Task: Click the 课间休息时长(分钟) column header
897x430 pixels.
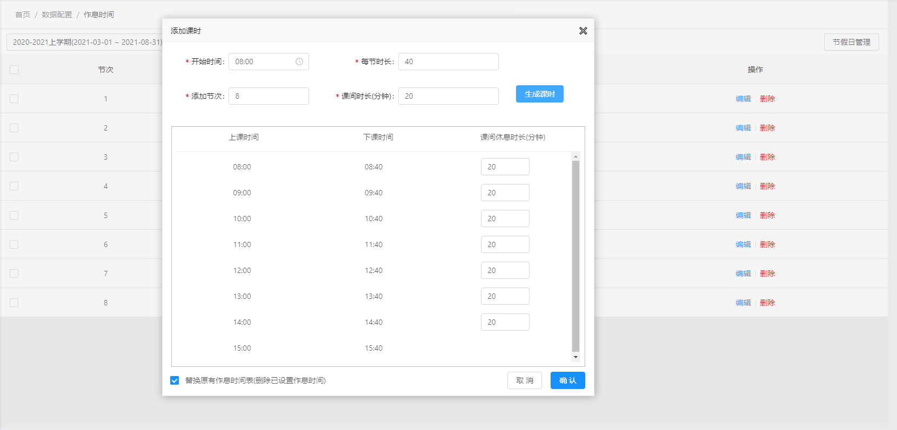Action: 513,137
